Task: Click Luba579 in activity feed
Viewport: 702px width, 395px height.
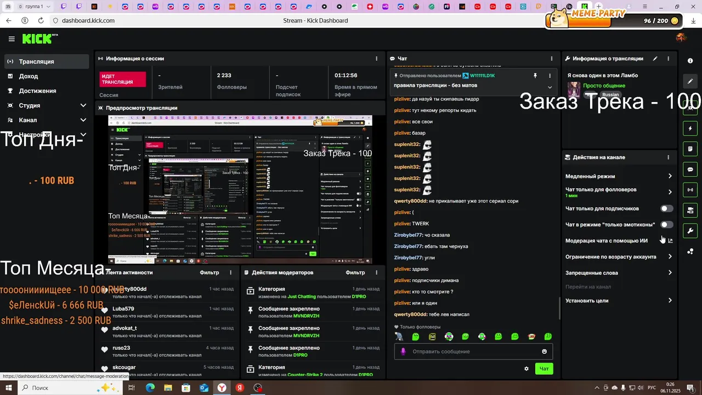Action: click(x=123, y=309)
